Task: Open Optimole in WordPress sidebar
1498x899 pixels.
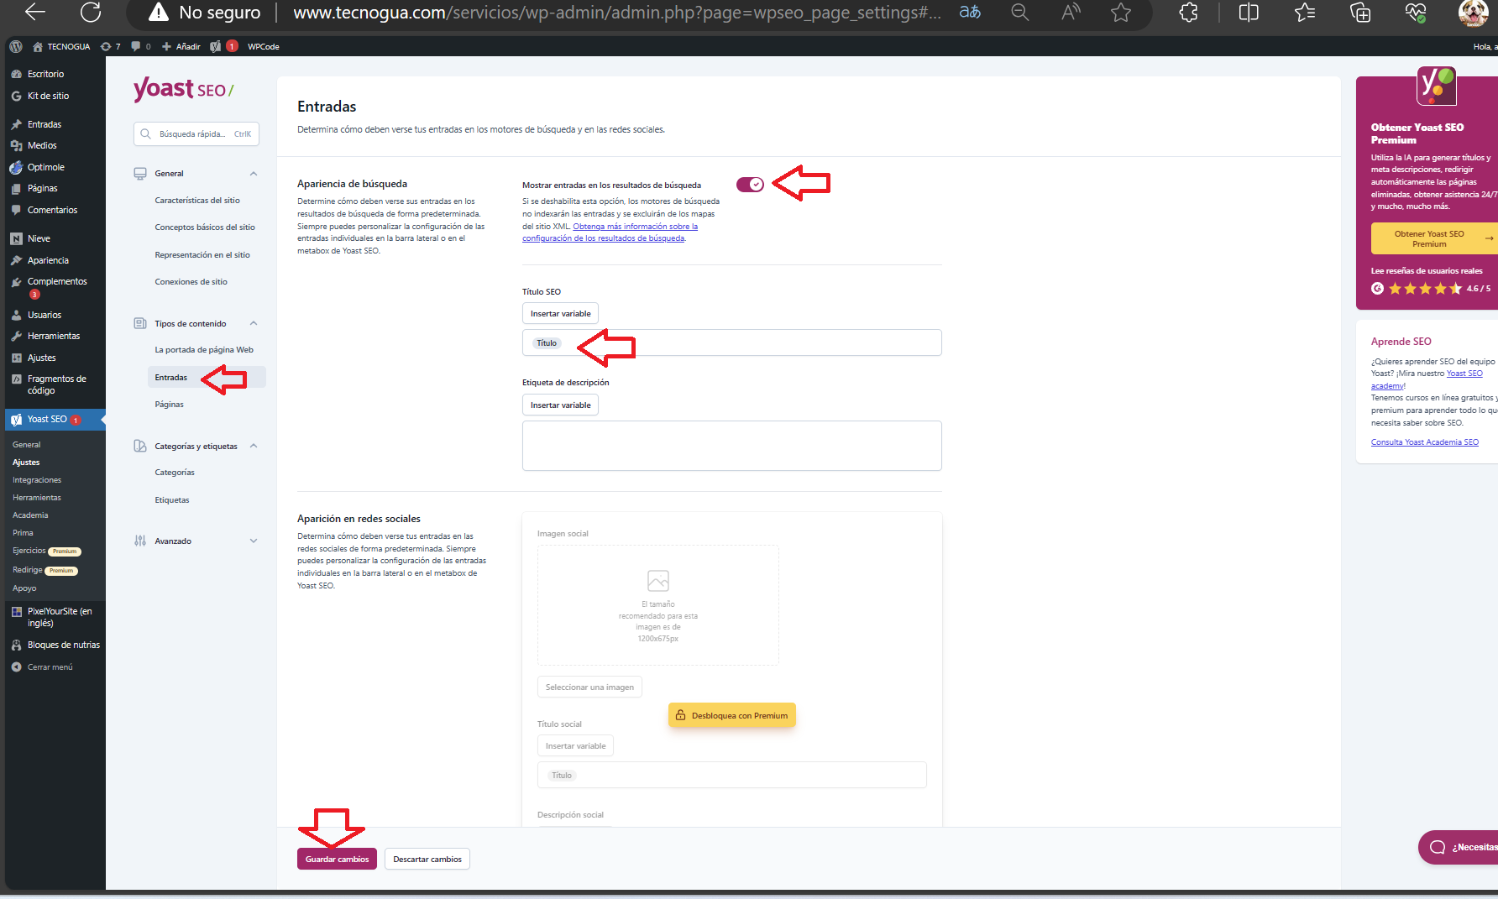Action: coord(45,167)
